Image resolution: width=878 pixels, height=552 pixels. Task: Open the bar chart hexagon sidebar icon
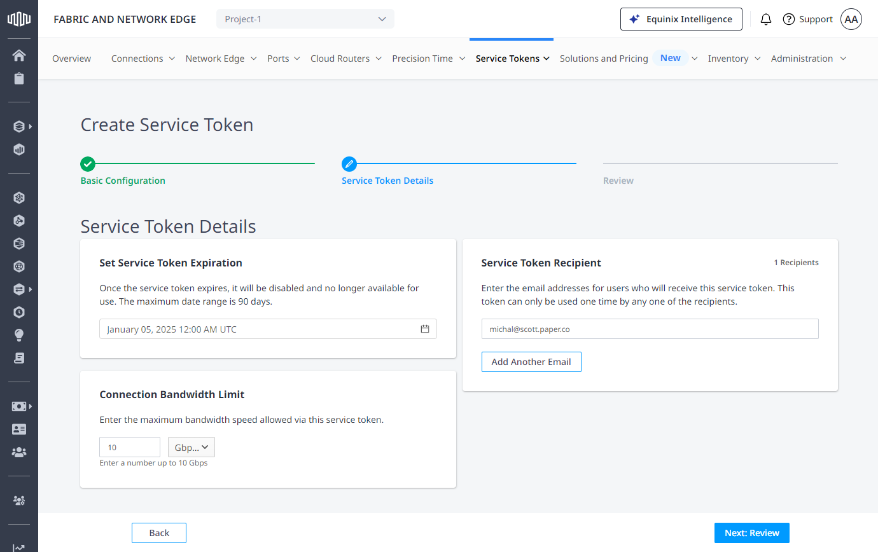point(19,150)
